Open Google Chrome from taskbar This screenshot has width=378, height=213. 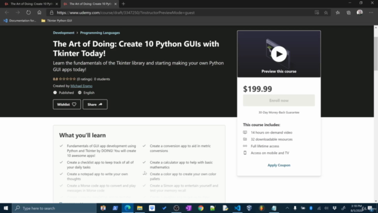(x=201, y=208)
